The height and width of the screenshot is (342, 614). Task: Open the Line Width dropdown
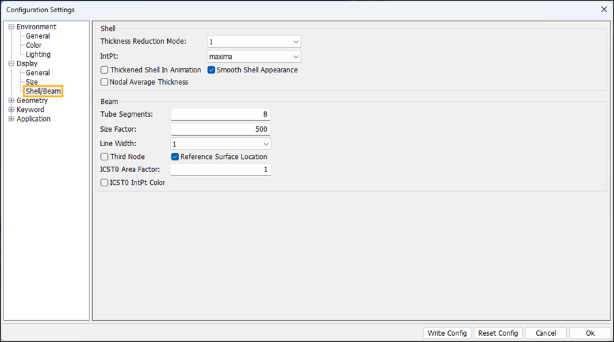click(220, 144)
